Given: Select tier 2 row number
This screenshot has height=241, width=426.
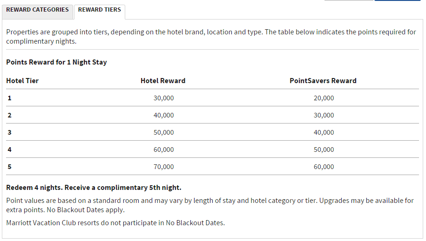Looking at the screenshot, I should pos(9,115).
